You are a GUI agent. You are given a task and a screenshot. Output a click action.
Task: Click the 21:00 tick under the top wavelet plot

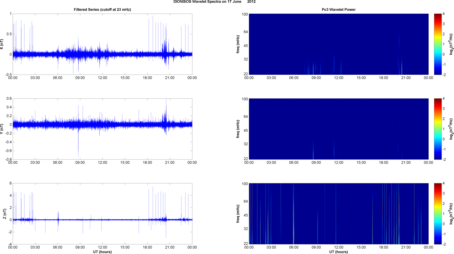(x=406, y=78)
